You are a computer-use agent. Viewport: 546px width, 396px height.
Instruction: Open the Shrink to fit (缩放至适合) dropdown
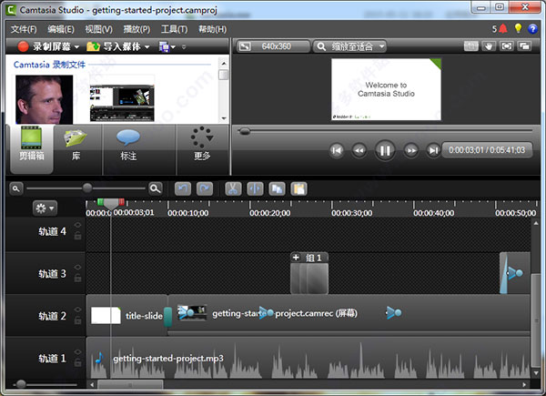pyautogui.click(x=349, y=46)
